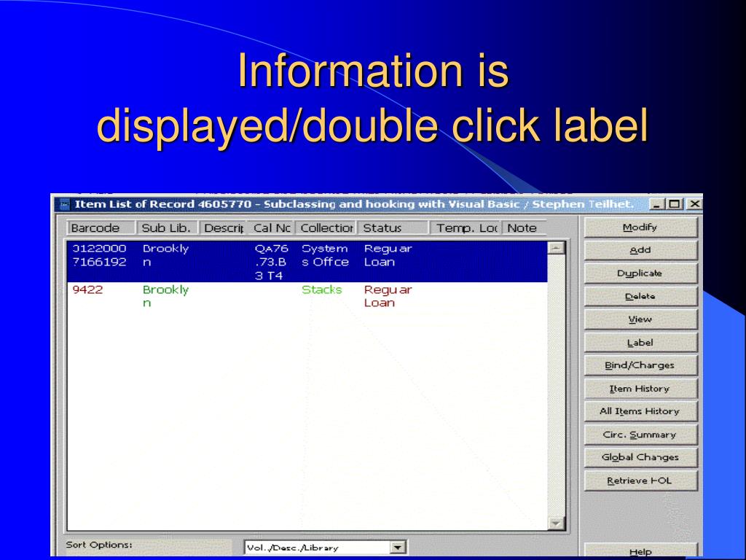The width and height of the screenshot is (746, 560).
Task: Open the item with View button
Action: point(640,319)
